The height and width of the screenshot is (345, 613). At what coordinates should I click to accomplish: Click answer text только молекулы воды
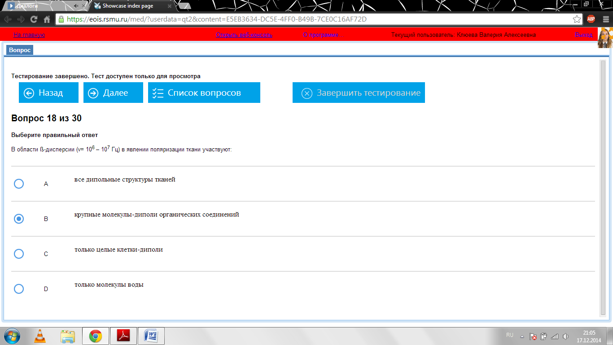click(109, 285)
